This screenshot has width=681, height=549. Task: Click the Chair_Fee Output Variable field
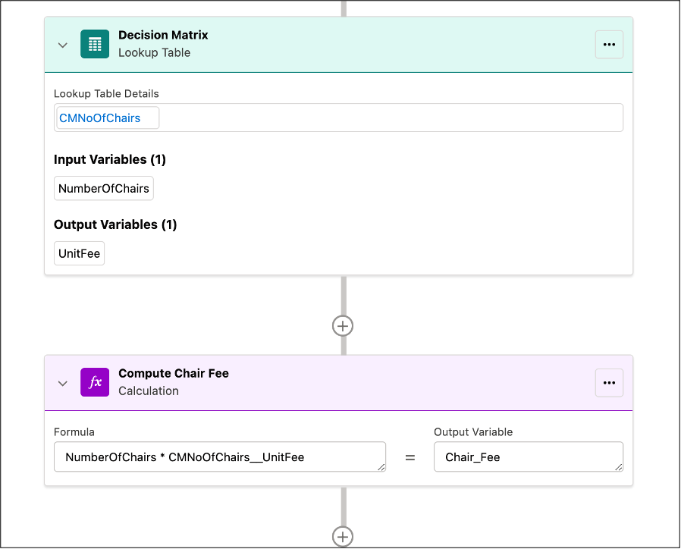click(x=529, y=457)
